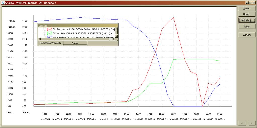Click the next page >> button
257x128 pixels.
pyautogui.click(x=252, y=123)
